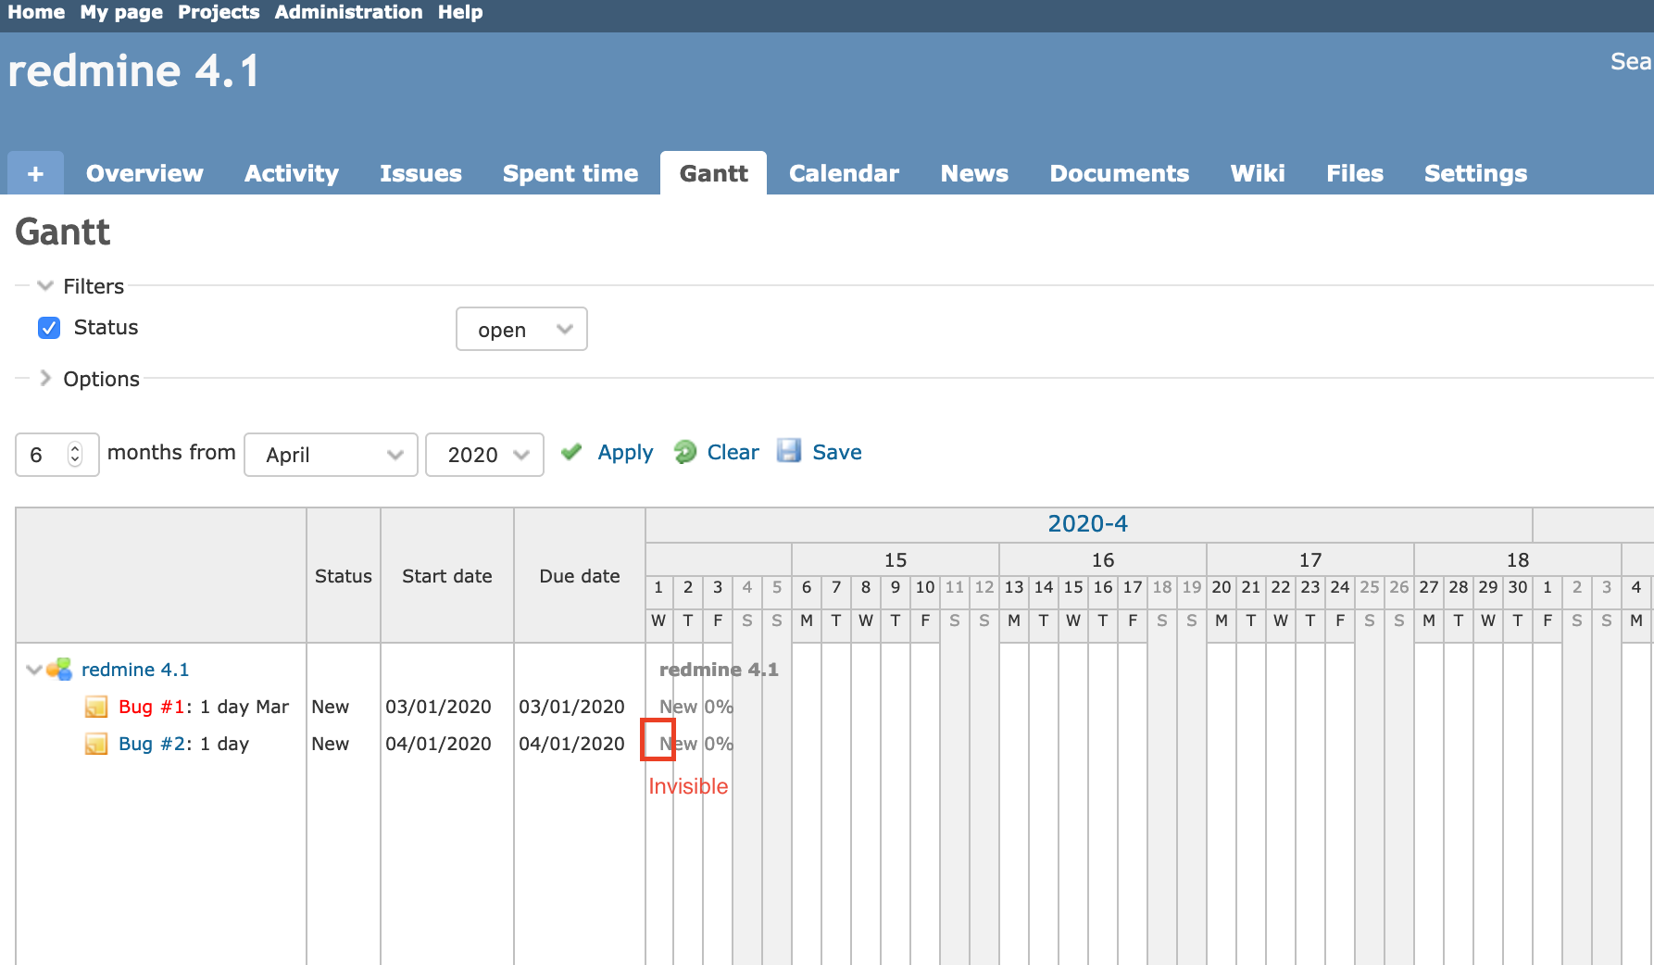The height and width of the screenshot is (965, 1654).
Task: Click the Apply link
Action: coord(625,452)
